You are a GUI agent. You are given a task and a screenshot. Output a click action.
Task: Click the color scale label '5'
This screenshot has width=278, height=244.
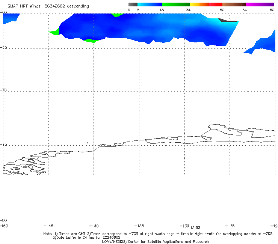coord(138,10)
